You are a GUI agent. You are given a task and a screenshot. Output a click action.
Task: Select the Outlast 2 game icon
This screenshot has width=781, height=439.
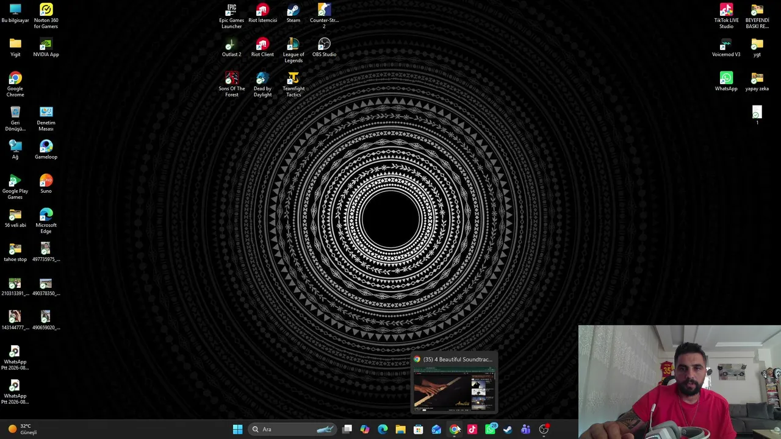coord(231,48)
